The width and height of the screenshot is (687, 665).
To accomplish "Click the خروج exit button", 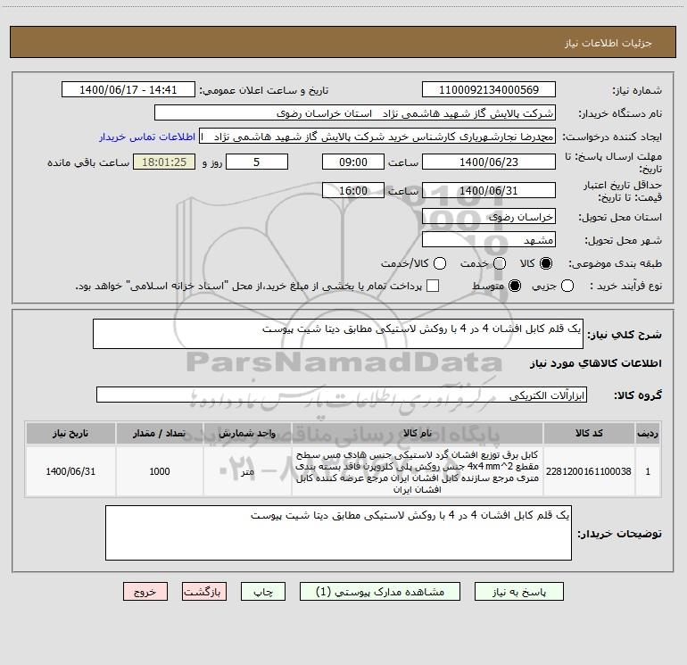I will pos(145,592).
